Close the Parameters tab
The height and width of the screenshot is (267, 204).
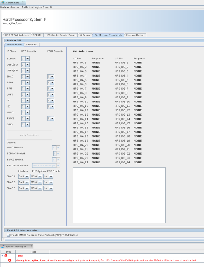[x=23, y=2]
